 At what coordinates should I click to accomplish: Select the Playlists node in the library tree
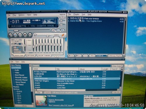coord(16,87)
